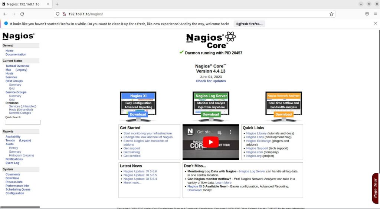Viewport: 380px width, 209px height.
Task: Open Alerts Histogram (Legacy)
Action: click(x=21, y=155)
